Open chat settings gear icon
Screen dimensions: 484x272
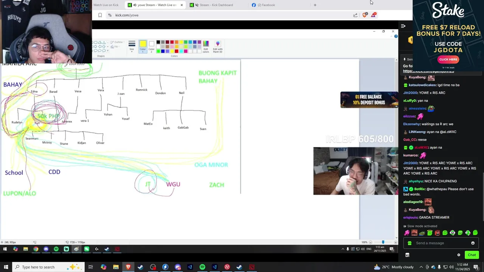[x=459, y=255]
